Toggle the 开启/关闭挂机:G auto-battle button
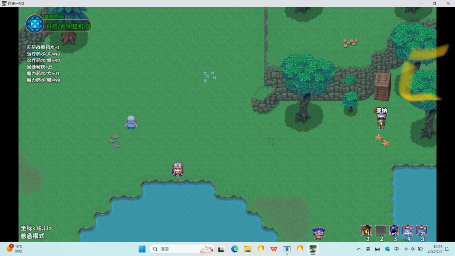The width and height of the screenshot is (455, 256). coord(69,27)
